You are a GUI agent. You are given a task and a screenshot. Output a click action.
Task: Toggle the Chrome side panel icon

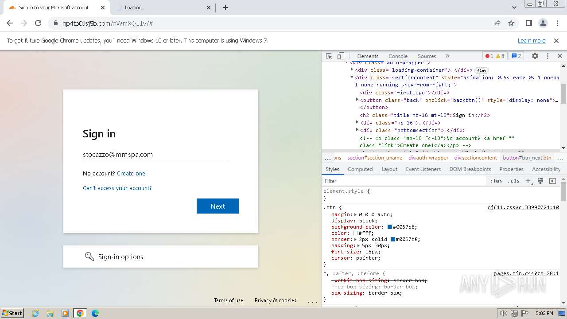(x=528, y=23)
